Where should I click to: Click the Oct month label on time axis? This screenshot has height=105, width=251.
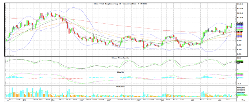coord(81,101)
